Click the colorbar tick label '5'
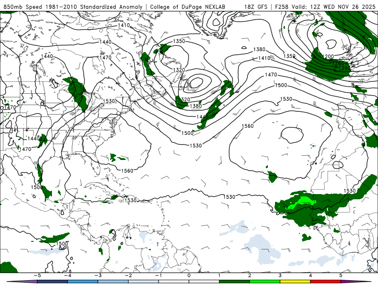Viewport: 378px width, 284px height. pos(341,275)
